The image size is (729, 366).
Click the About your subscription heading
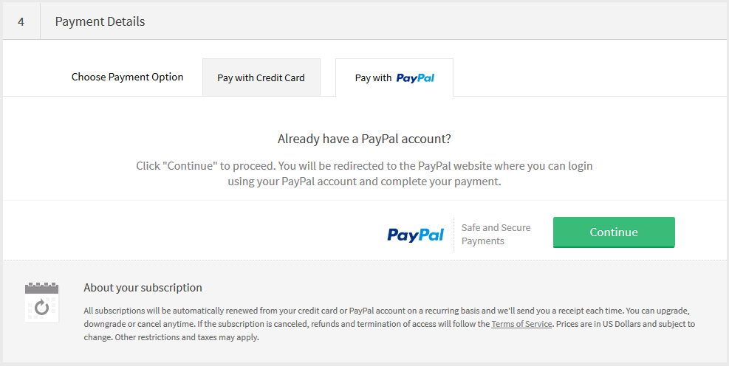point(143,287)
